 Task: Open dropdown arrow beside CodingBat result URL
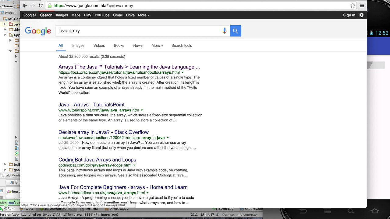(134, 165)
